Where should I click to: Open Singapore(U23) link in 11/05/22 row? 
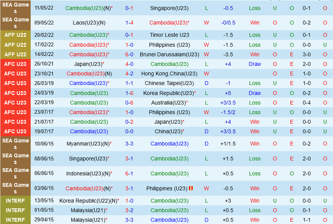pyautogui.click(x=169, y=8)
